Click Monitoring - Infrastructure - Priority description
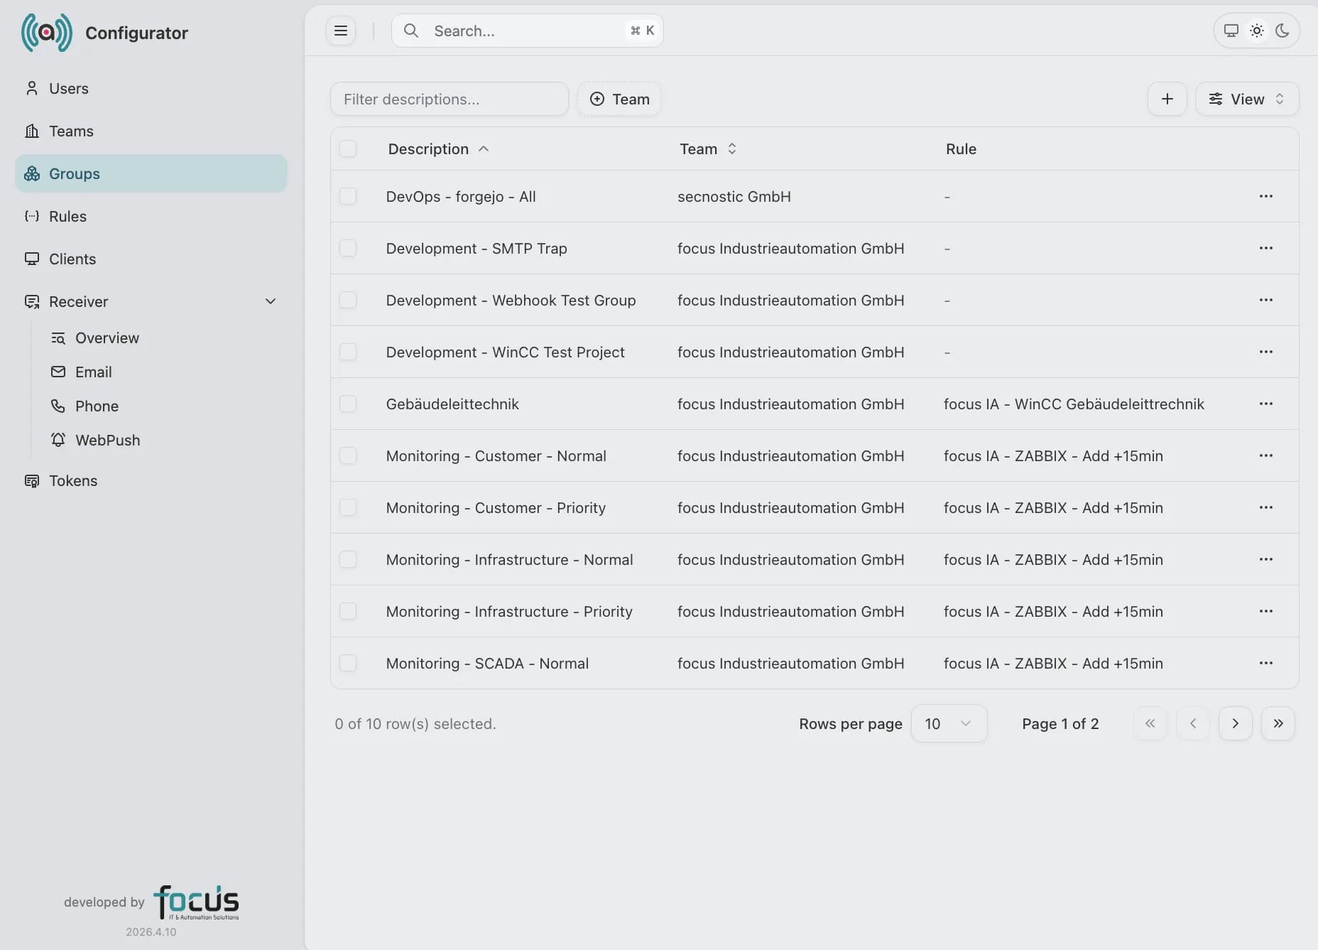Screen dimensions: 1318x950 (x=509, y=611)
